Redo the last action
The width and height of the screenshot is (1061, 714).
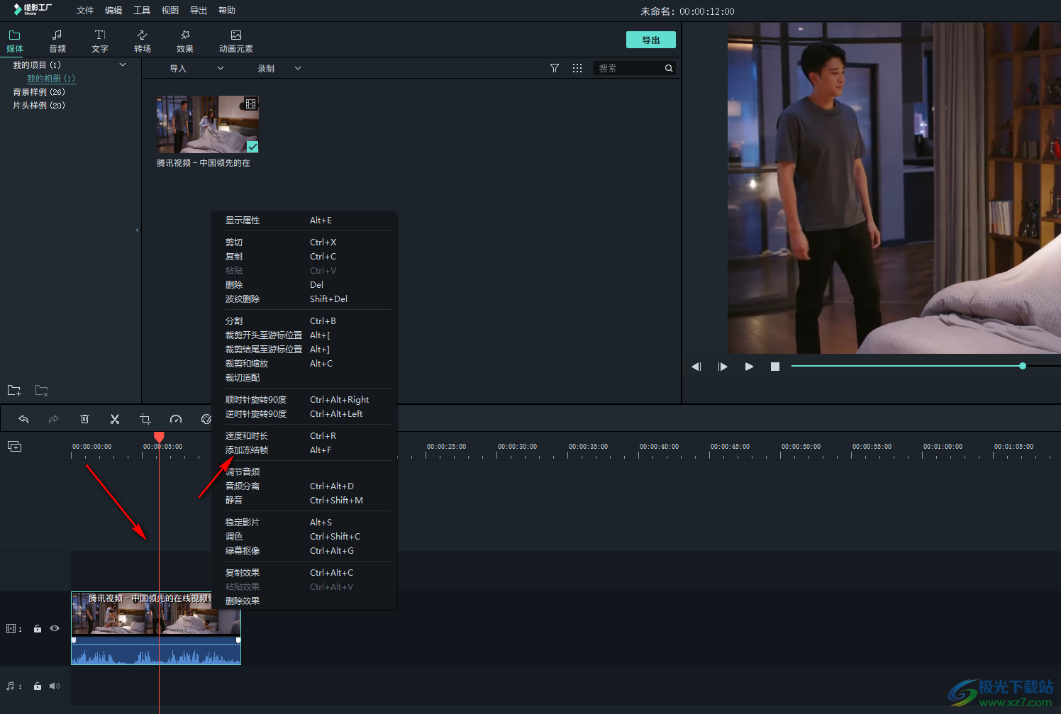click(54, 419)
